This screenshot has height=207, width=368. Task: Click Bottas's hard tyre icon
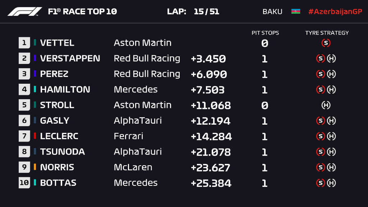331,183
